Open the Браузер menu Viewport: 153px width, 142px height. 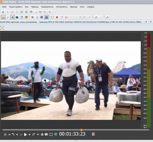coord(74,7)
